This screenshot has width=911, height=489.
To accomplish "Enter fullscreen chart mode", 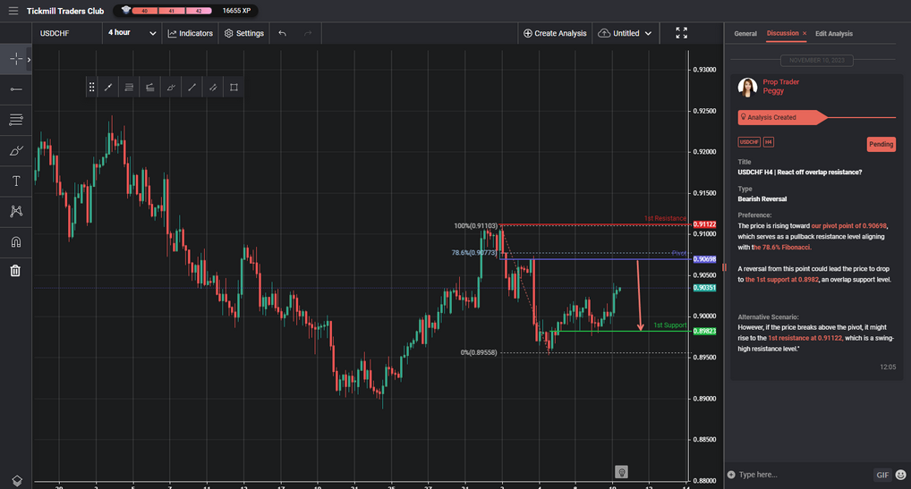I will click(x=682, y=33).
